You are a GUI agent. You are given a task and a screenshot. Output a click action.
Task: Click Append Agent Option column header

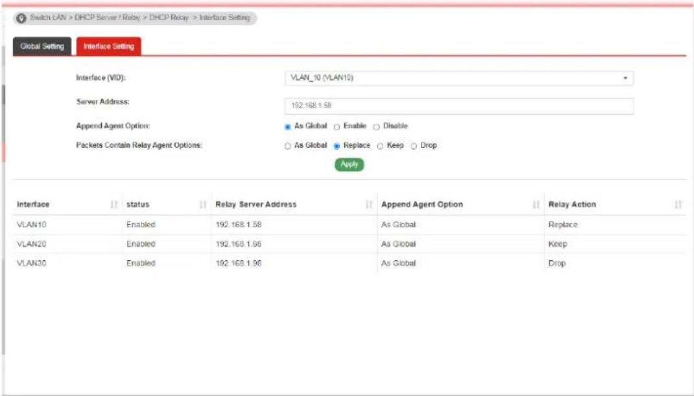coord(422,204)
